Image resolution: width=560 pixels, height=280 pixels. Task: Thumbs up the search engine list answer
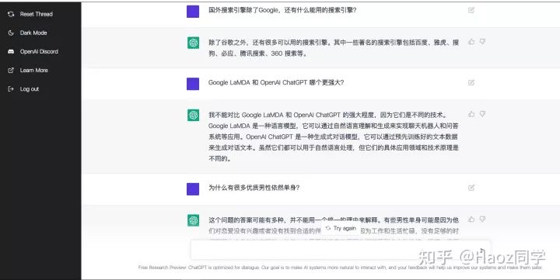tap(471, 42)
